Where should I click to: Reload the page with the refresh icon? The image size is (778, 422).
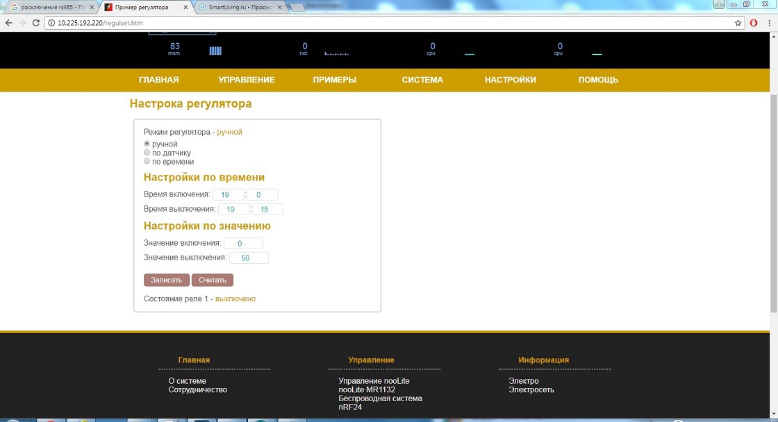click(x=37, y=23)
